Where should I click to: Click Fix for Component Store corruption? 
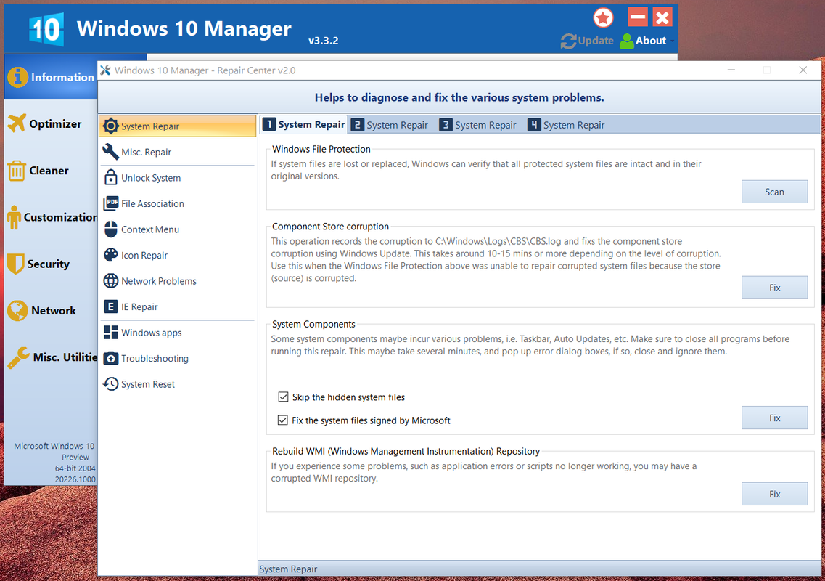[774, 288]
